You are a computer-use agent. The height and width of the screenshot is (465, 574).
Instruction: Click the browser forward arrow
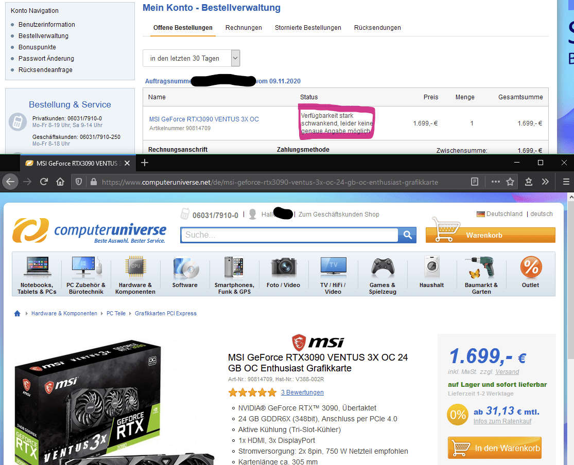[x=27, y=182]
